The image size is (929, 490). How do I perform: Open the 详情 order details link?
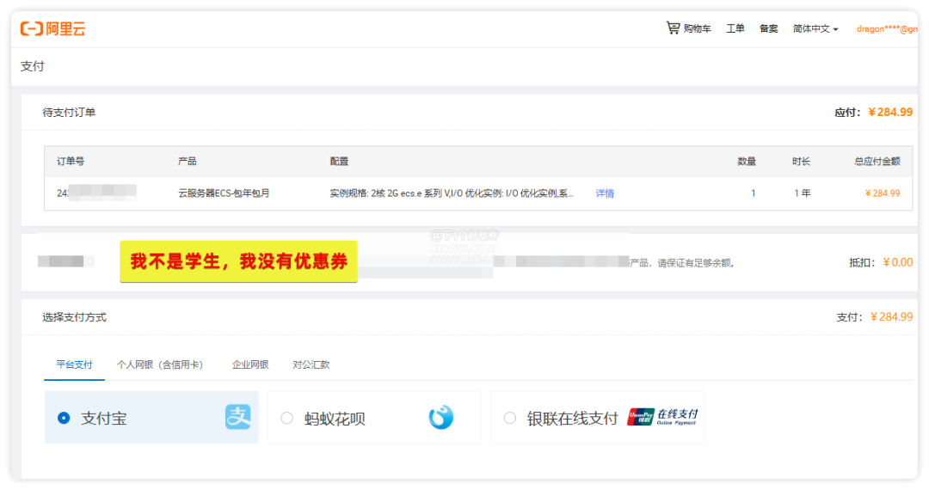[605, 193]
